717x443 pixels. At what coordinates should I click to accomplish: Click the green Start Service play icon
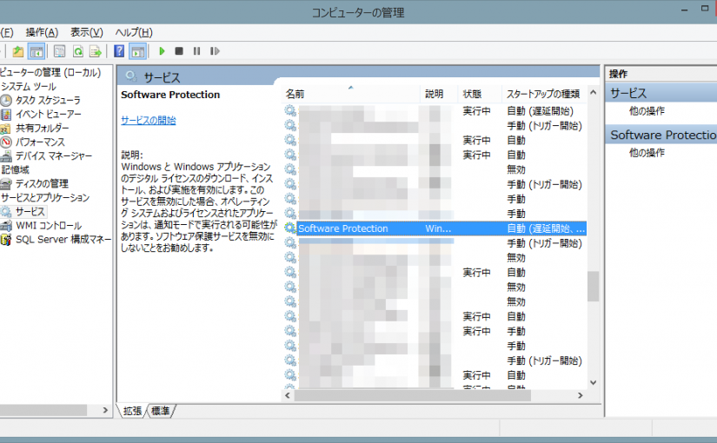click(162, 51)
